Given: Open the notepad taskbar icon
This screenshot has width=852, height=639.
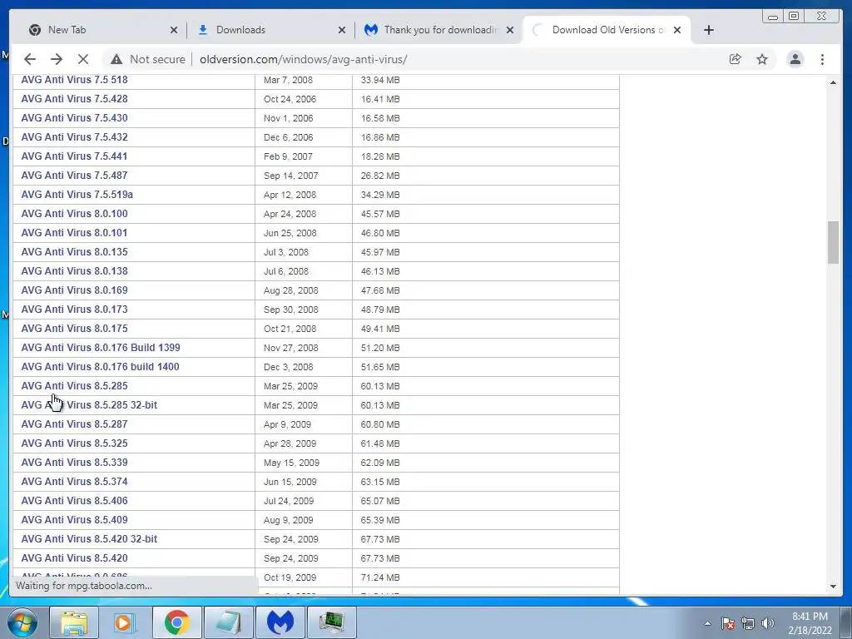Looking at the screenshot, I should [x=228, y=622].
